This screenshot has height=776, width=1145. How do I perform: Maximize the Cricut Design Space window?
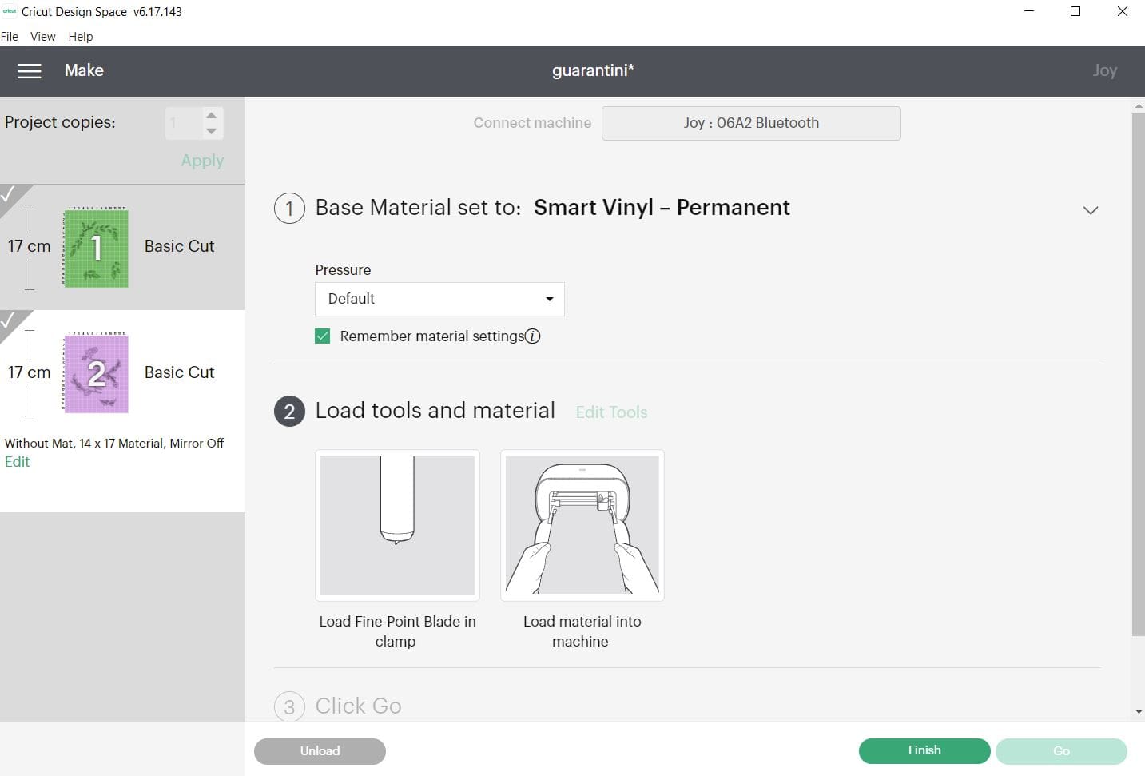[1075, 11]
